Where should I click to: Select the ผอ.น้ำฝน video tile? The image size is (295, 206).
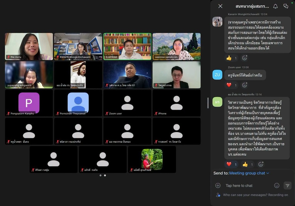(x=78, y=75)
